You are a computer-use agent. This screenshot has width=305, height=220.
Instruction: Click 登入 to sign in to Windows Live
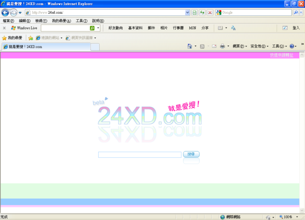[x=296, y=28]
